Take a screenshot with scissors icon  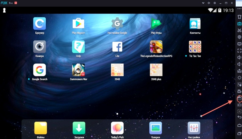[239, 30]
